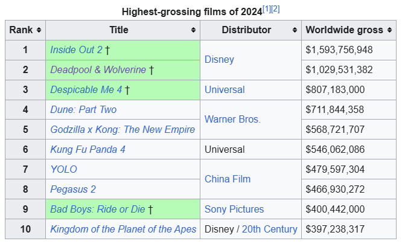Sort table by Title column arrows

[x=193, y=30]
